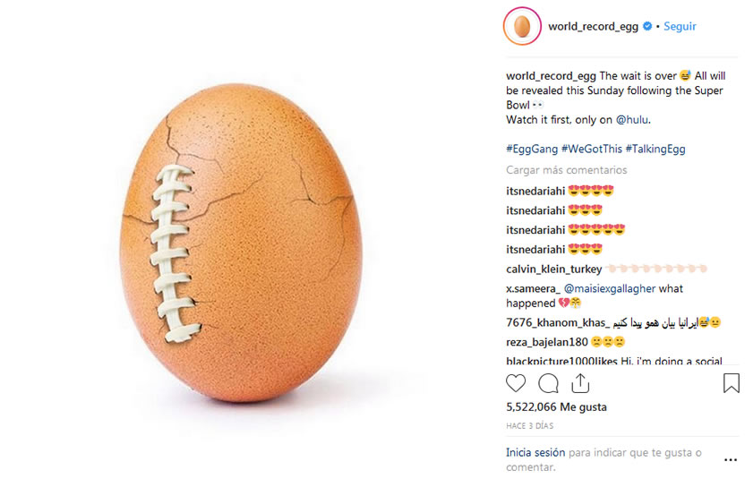Viewport: 745px width, 479px height.
Task: Open world_record_egg profile picture avatar
Action: 522,26
